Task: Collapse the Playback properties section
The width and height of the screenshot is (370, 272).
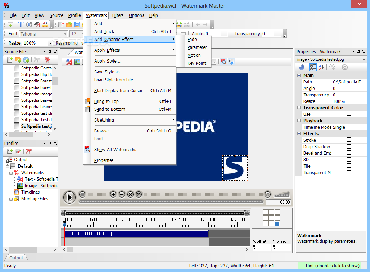Action: (x=299, y=121)
